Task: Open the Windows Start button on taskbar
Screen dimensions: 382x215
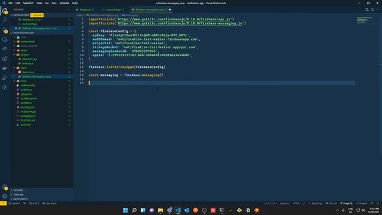Action: (125, 210)
